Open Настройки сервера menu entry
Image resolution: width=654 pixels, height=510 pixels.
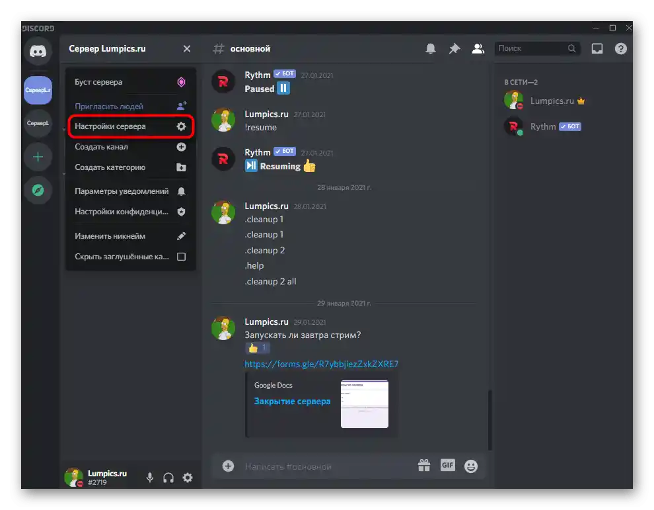click(130, 126)
